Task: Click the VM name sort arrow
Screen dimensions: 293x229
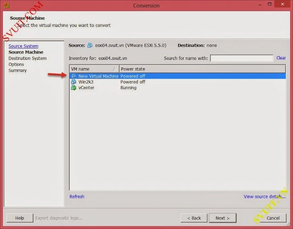Action: click(115, 69)
